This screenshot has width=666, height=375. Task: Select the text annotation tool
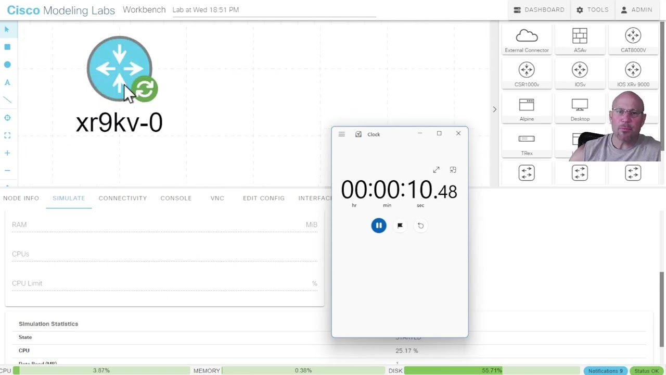tap(7, 82)
